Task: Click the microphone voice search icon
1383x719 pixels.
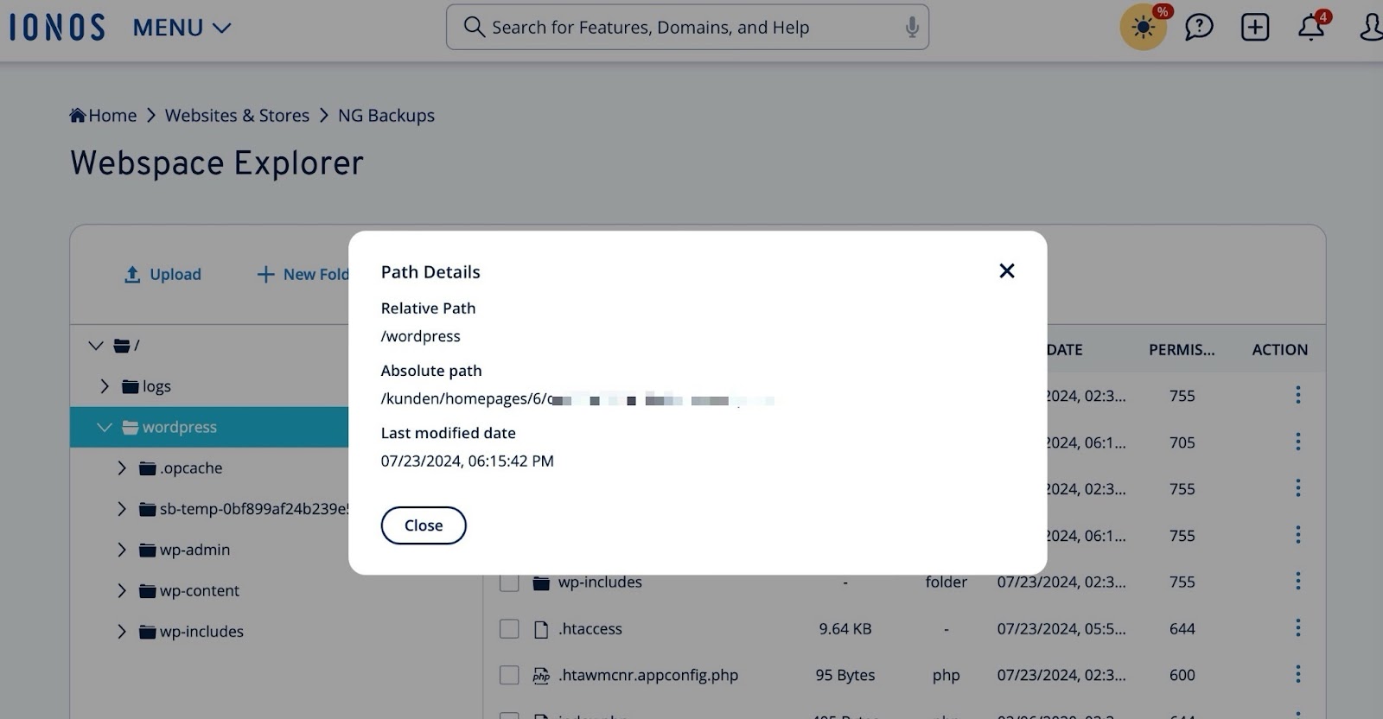Action: (911, 28)
